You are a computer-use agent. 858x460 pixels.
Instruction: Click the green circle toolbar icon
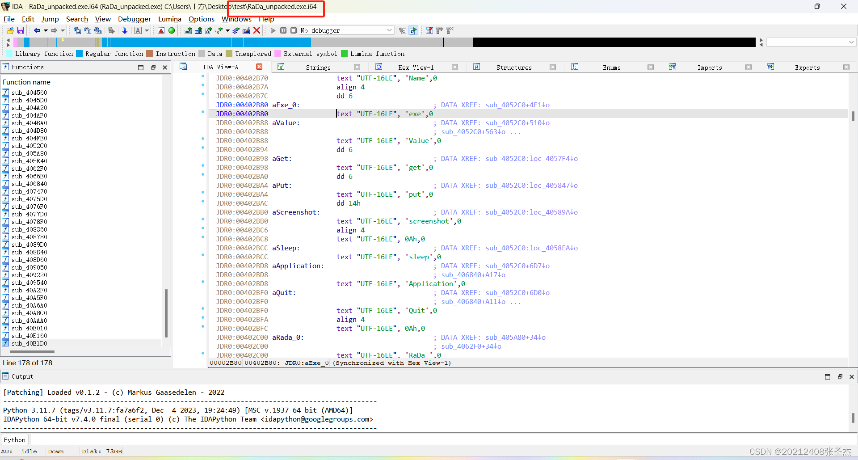pos(172,30)
